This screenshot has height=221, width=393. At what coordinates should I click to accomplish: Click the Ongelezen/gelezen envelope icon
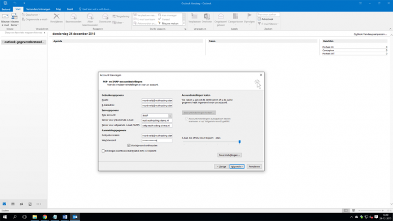[x=221, y=16]
